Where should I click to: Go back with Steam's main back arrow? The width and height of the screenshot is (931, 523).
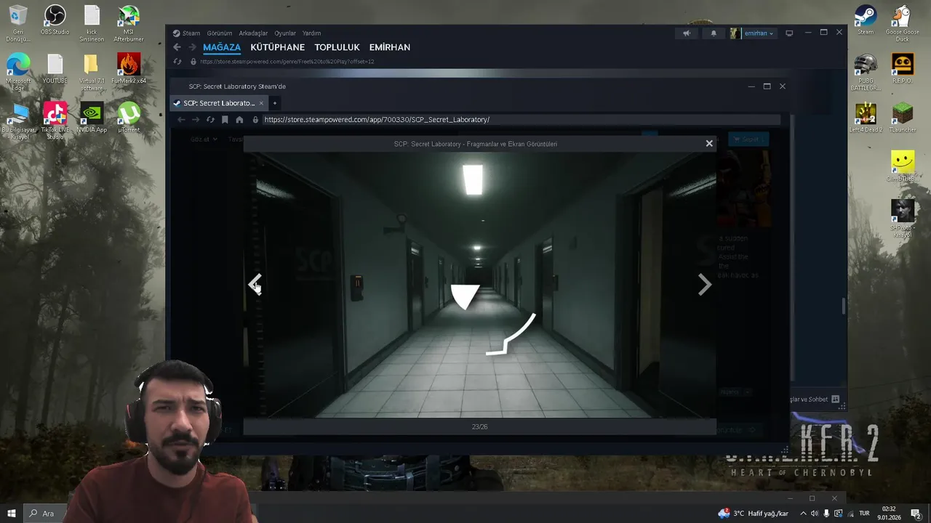(x=177, y=47)
